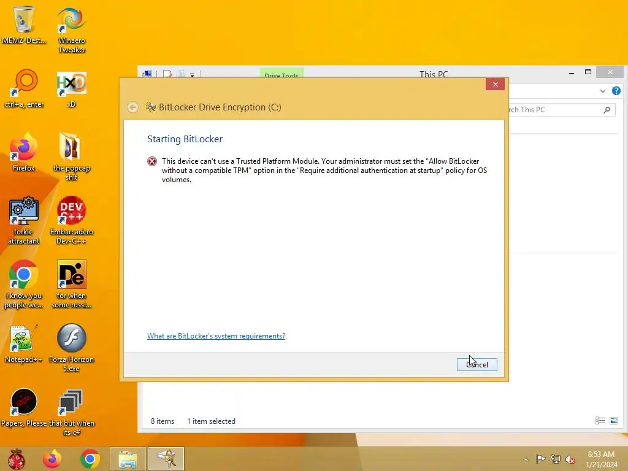This screenshot has width=628, height=471.
Task: Minimize the This PC window
Action: 572,72
